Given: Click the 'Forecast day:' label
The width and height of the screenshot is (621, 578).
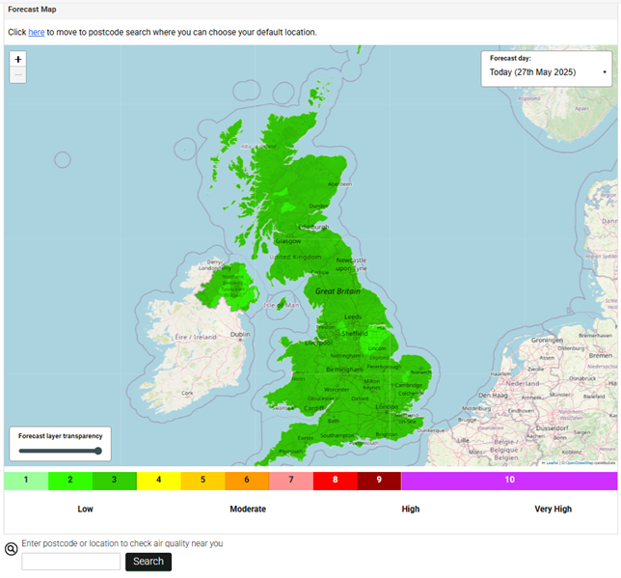Looking at the screenshot, I should coord(510,58).
